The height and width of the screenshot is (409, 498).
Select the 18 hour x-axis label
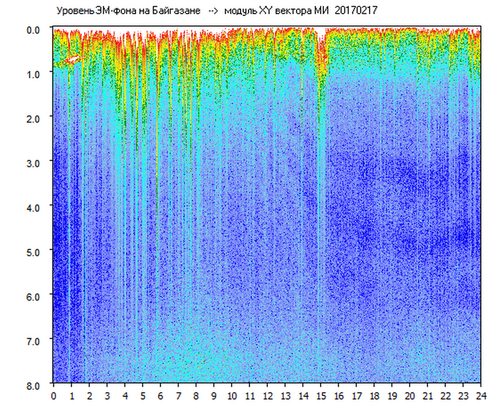click(374, 396)
